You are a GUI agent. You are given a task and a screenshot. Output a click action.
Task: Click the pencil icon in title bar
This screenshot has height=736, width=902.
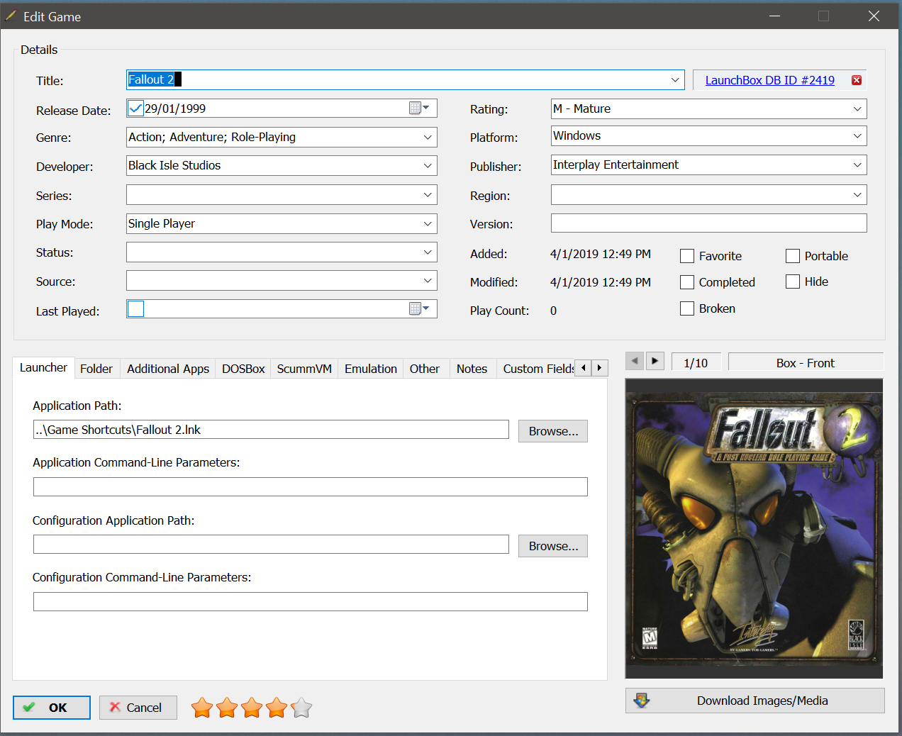(11, 16)
